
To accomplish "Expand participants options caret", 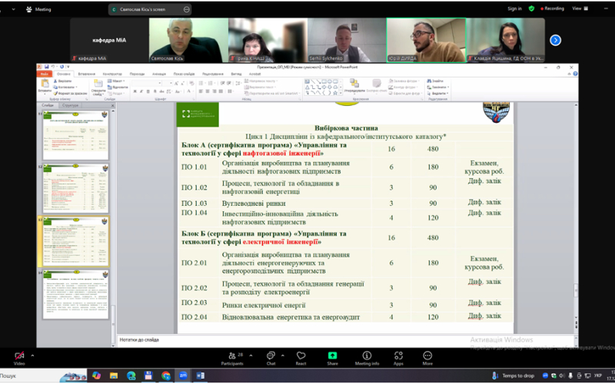I will [251, 356].
